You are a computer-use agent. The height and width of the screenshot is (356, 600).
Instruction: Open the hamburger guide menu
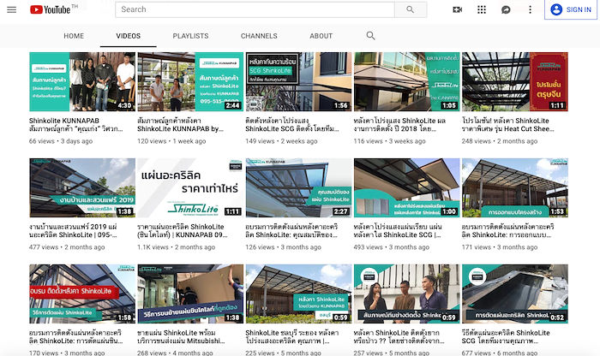coord(11,9)
